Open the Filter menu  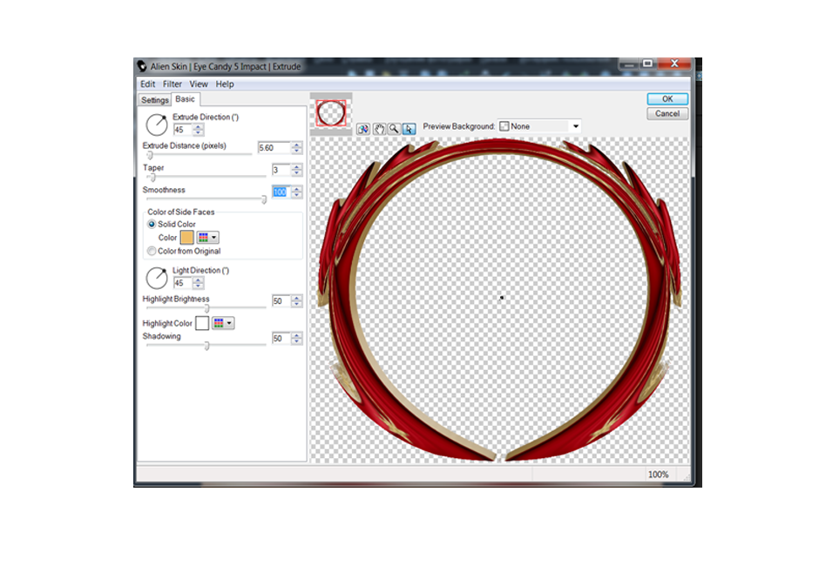[173, 84]
